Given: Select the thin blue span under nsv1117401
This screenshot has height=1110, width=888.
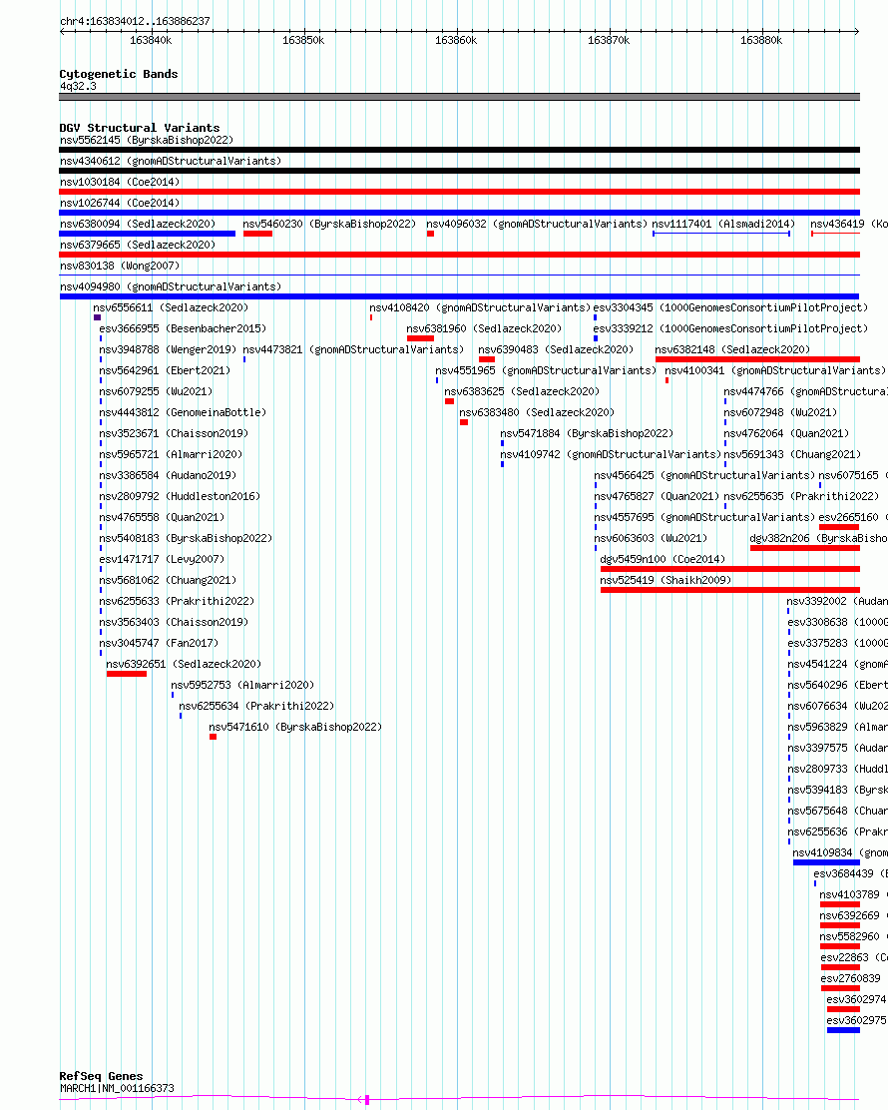Looking at the screenshot, I should (721, 234).
